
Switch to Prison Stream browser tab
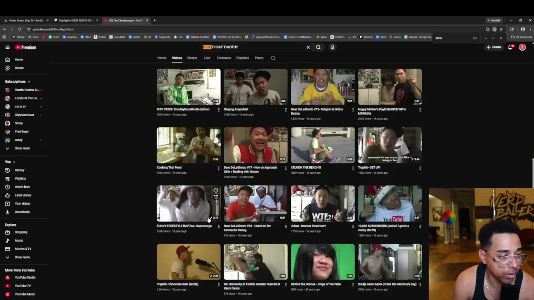(x=26, y=20)
